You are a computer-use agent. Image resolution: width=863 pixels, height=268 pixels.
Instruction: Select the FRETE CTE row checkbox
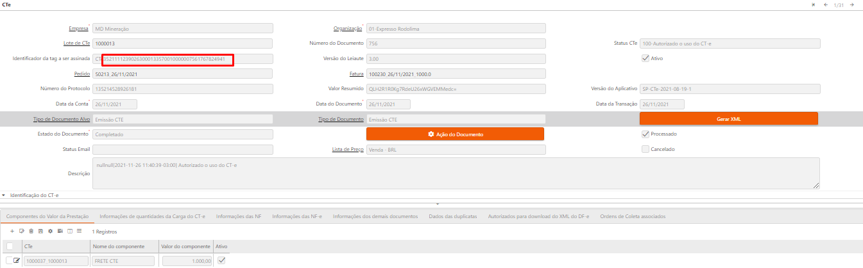(9, 260)
